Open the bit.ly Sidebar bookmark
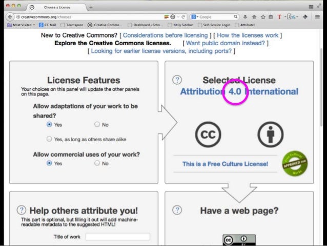This screenshot has height=246, width=327. [180, 25]
